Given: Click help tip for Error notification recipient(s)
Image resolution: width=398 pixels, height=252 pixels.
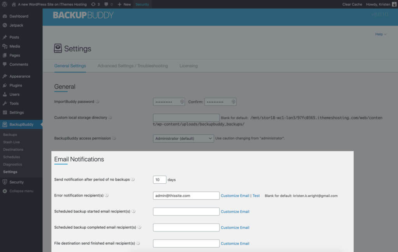Looking at the screenshot, I should (x=106, y=195).
